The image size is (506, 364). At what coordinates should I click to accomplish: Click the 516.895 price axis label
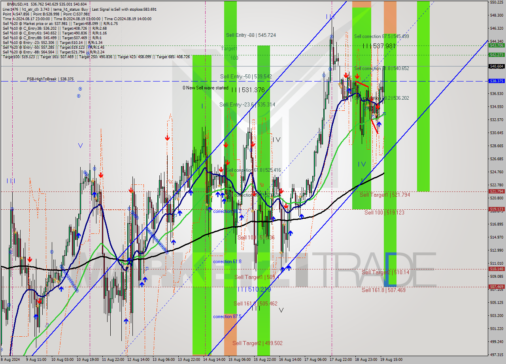[x=497, y=224]
